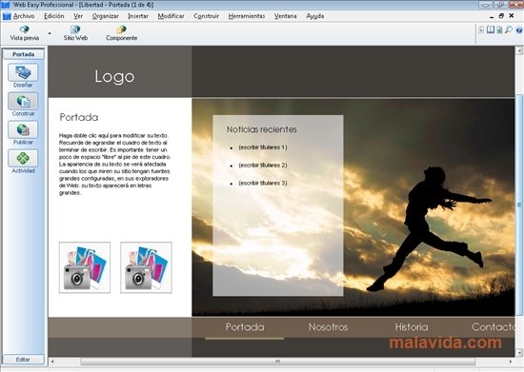
Task: Click the Portada panel header button
Action: pos(24,54)
